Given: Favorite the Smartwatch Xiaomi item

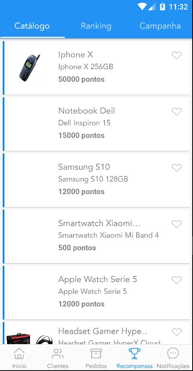Looking at the screenshot, I should click(x=176, y=224).
